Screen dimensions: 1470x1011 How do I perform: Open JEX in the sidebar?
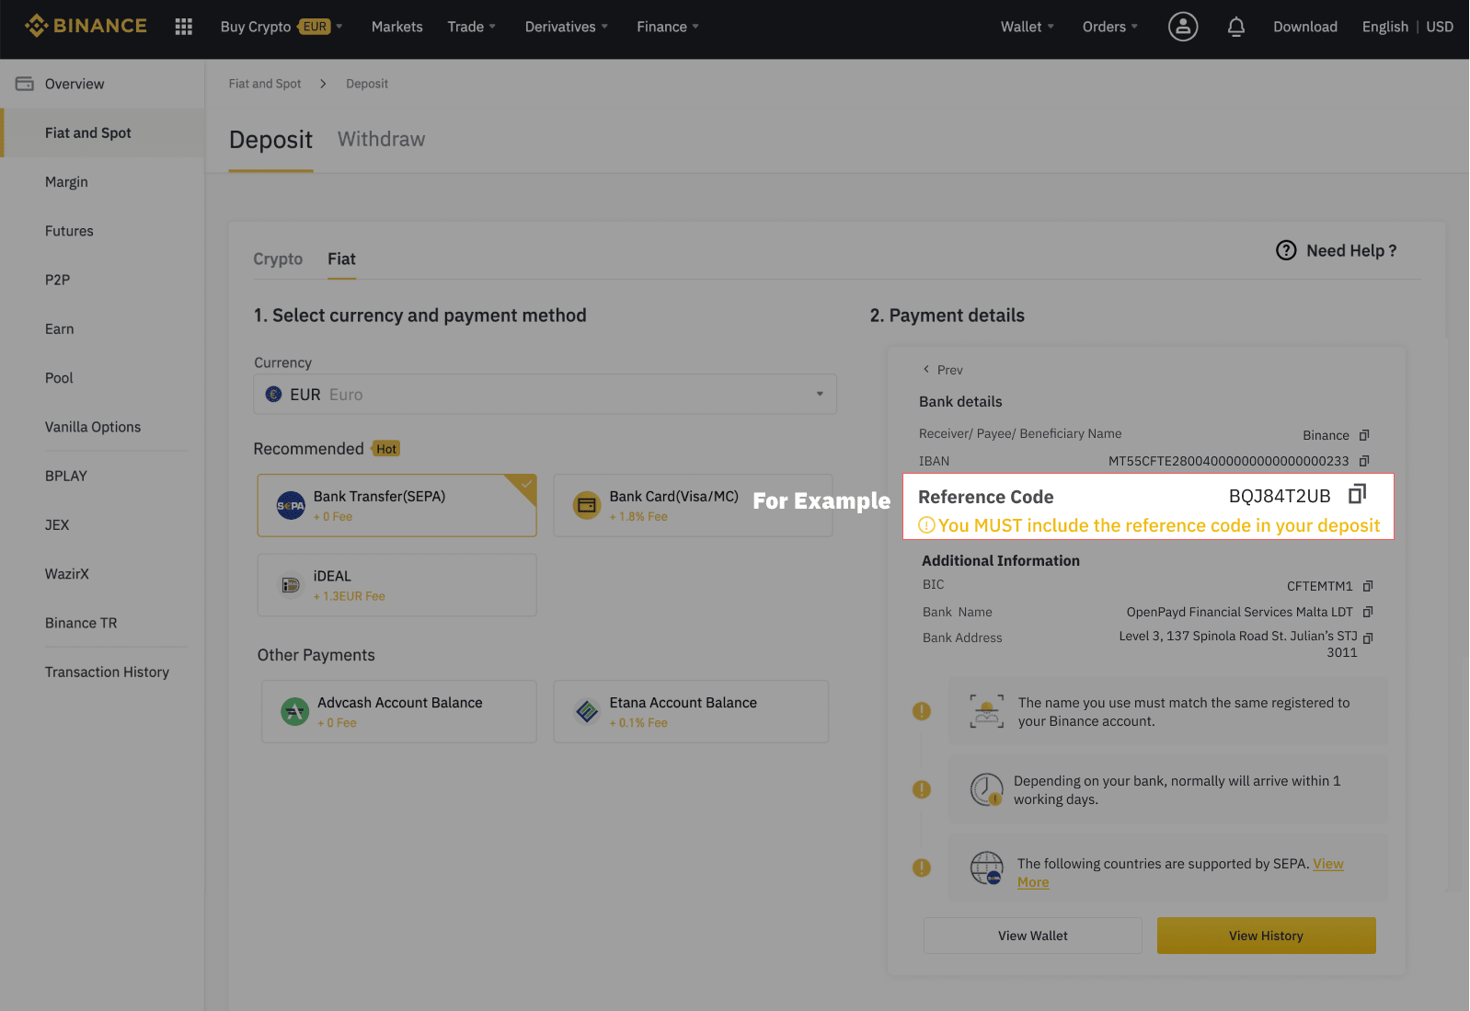point(57,524)
